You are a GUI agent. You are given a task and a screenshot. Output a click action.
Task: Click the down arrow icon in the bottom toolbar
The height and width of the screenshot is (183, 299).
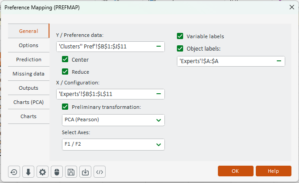(28, 172)
